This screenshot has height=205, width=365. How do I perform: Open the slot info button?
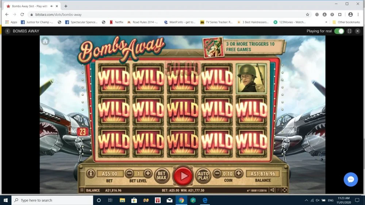[91, 173]
